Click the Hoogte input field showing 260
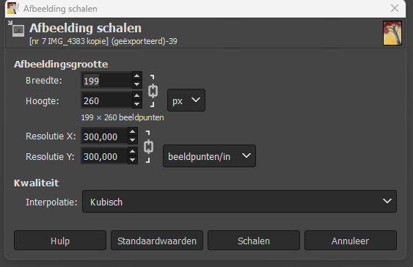 pos(106,100)
